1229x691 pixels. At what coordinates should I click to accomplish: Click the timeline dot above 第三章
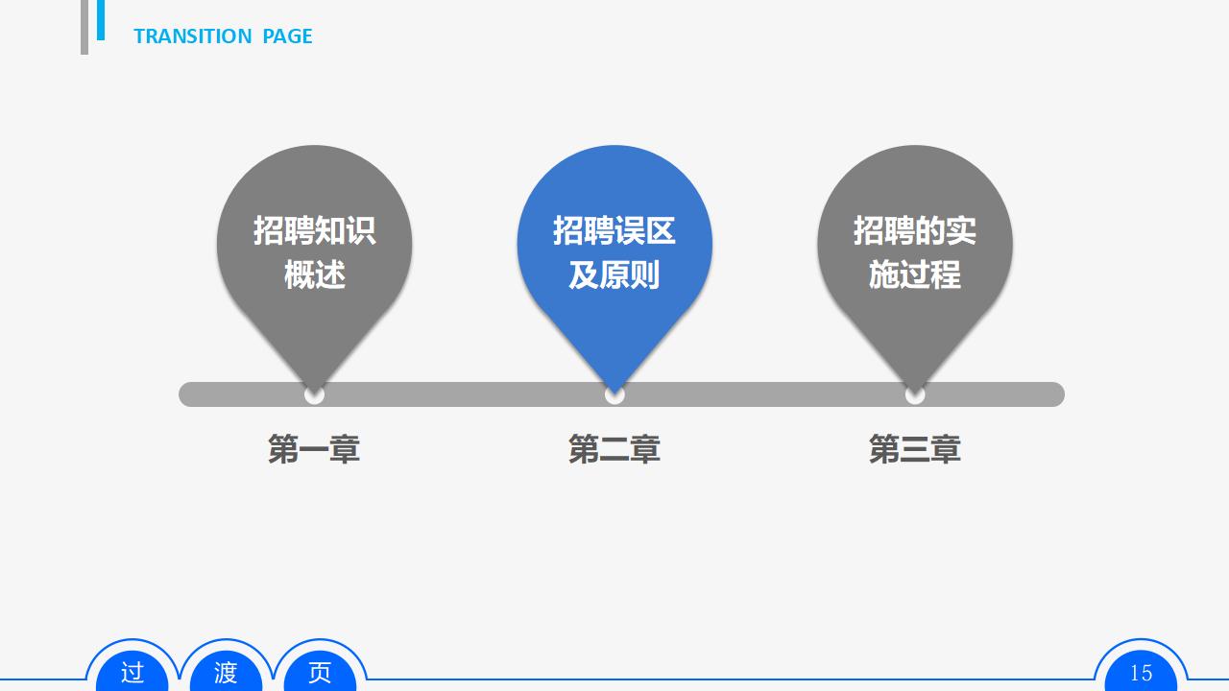click(915, 394)
